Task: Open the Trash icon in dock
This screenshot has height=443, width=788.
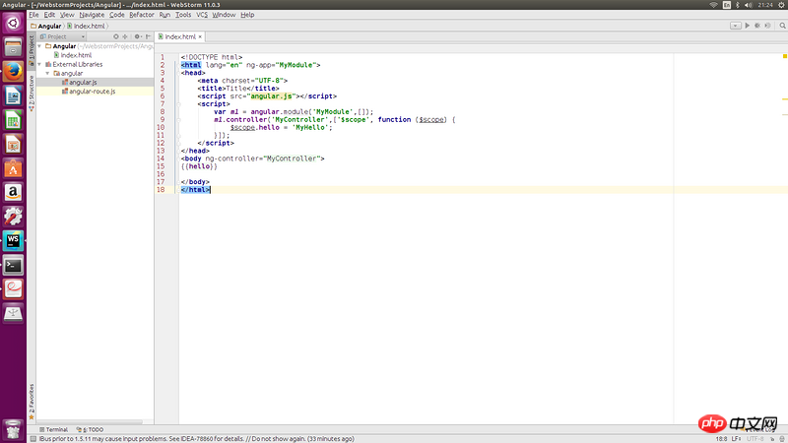Action: coord(13,430)
